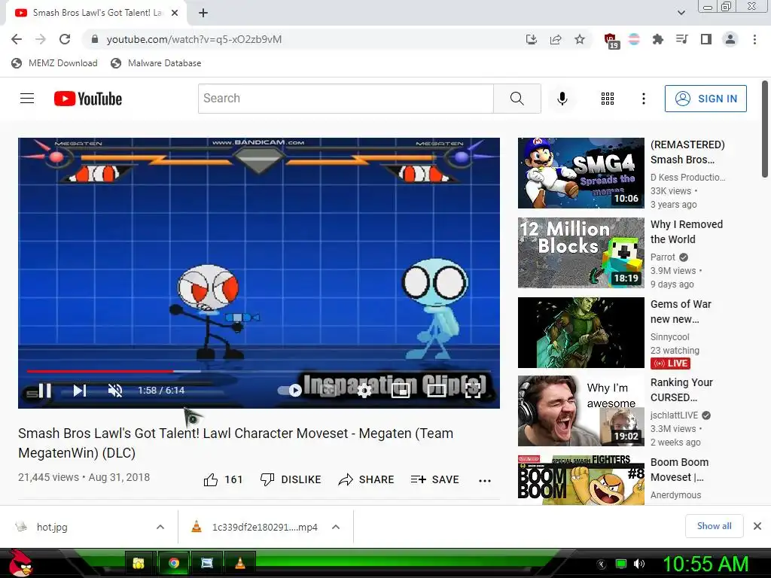
Task: Open Malware Database bookmark
Action: pyautogui.click(x=156, y=63)
